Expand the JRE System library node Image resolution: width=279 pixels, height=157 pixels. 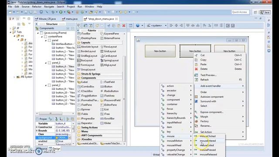[14, 77]
